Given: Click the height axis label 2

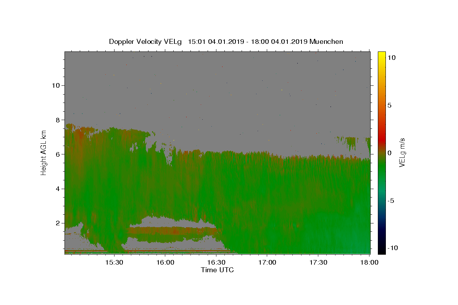Looking at the screenshot, I should point(58,223).
